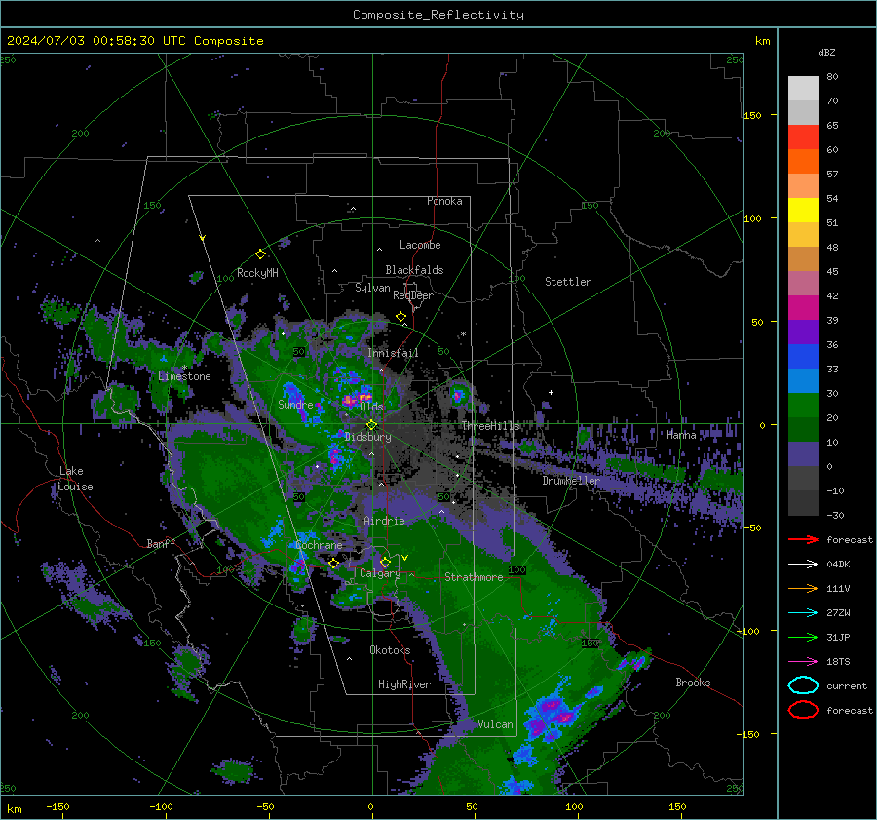Select the dark gray swatch between -30 and -10 dBZ
The height and width of the screenshot is (820, 877).
803,503
